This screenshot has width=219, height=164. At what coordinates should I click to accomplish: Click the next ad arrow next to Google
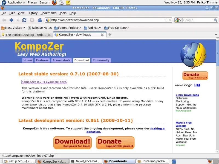pos(199,85)
